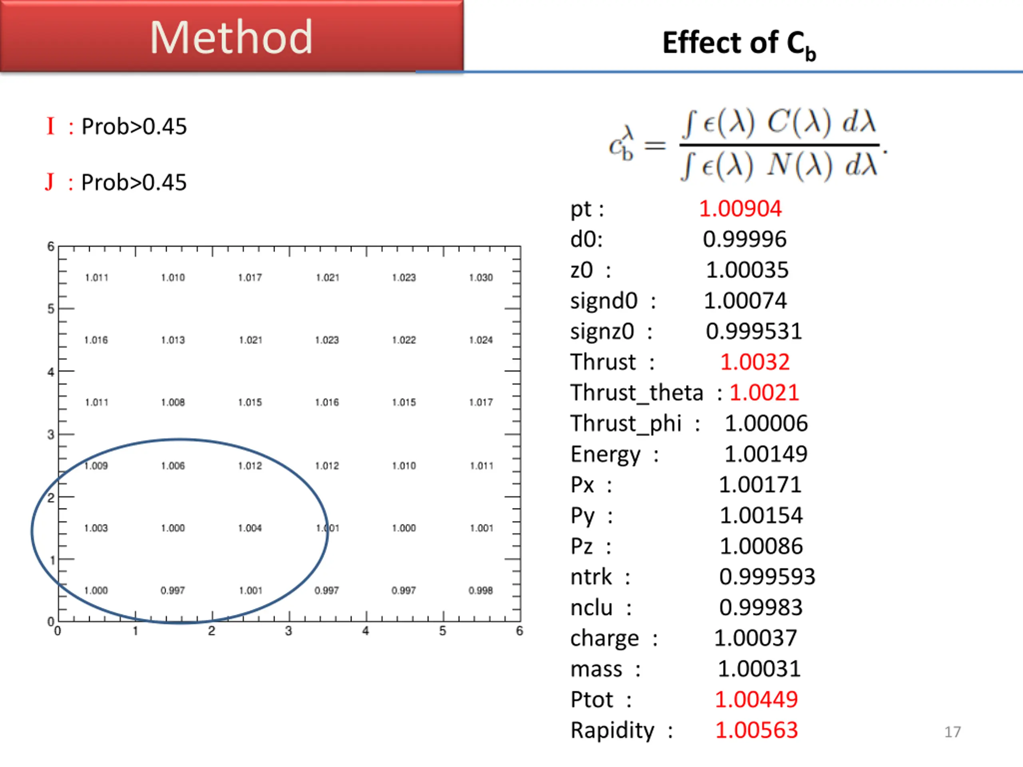Click plot cell showing 0.998

click(x=480, y=590)
